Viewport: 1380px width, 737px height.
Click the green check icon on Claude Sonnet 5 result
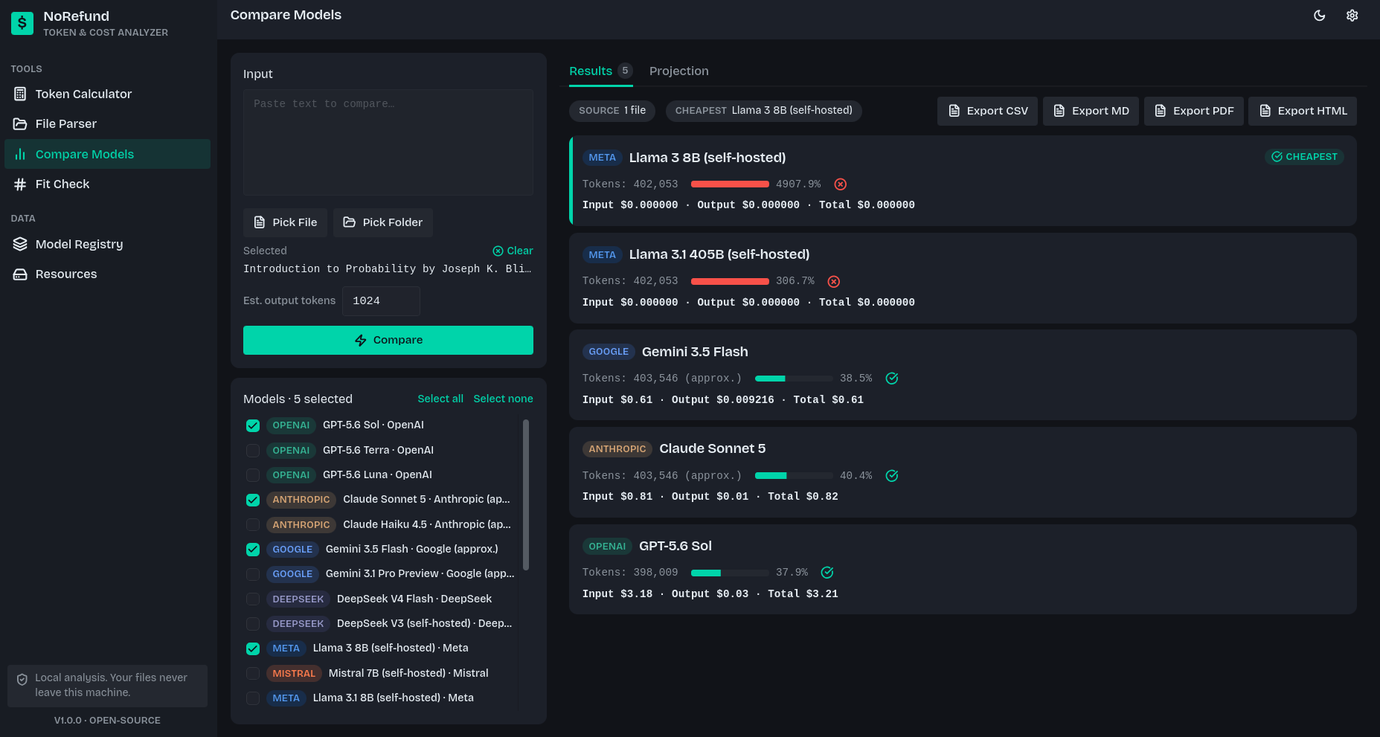tap(892, 476)
